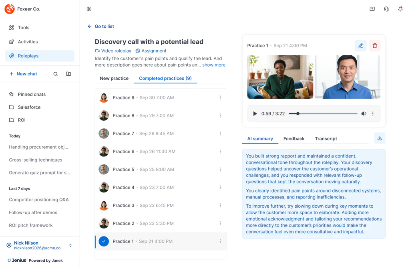This screenshot has height=267, width=410.
Task: Click the playback progress slider
Action: pyautogui.click(x=323, y=113)
